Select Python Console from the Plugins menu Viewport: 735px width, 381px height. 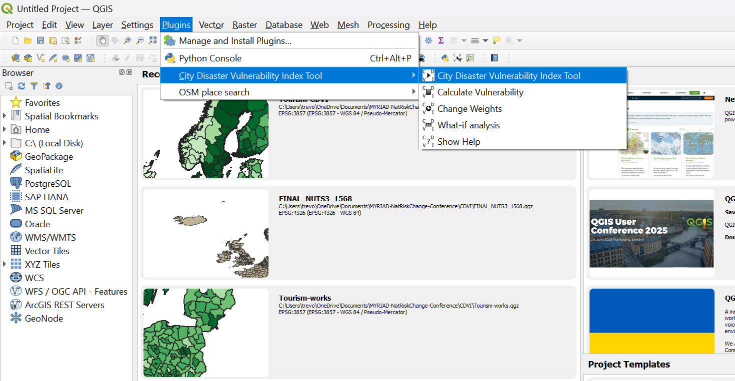(x=289, y=58)
